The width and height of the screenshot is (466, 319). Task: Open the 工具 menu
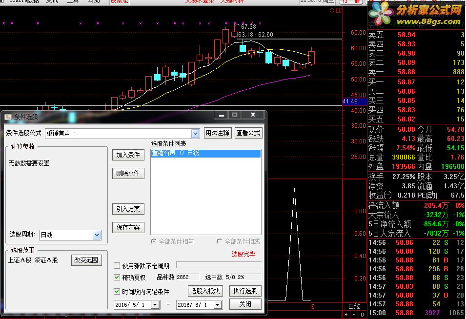pos(73,1)
